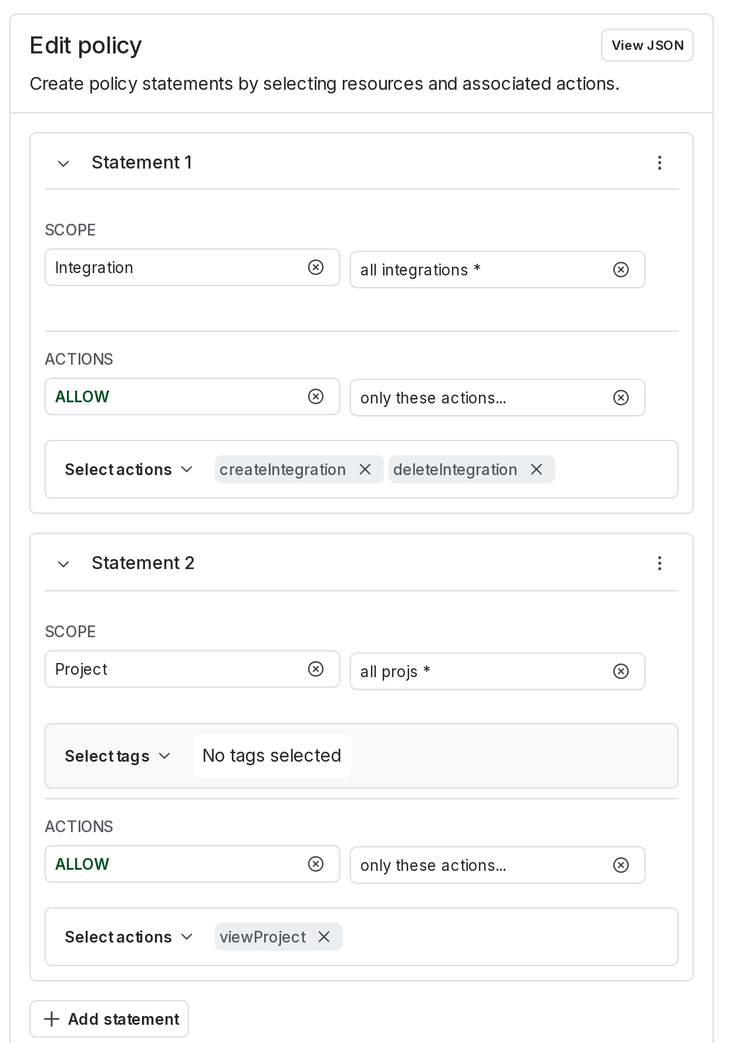Add a new policy statement
The image size is (729, 1043).
pos(109,1019)
